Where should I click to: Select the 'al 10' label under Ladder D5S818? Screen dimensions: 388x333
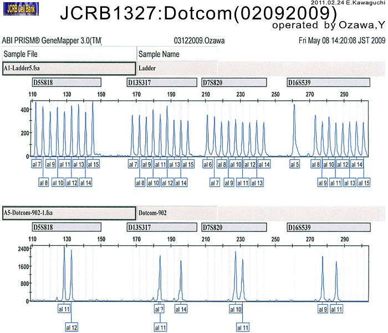pyautogui.click(x=58, y=183)
